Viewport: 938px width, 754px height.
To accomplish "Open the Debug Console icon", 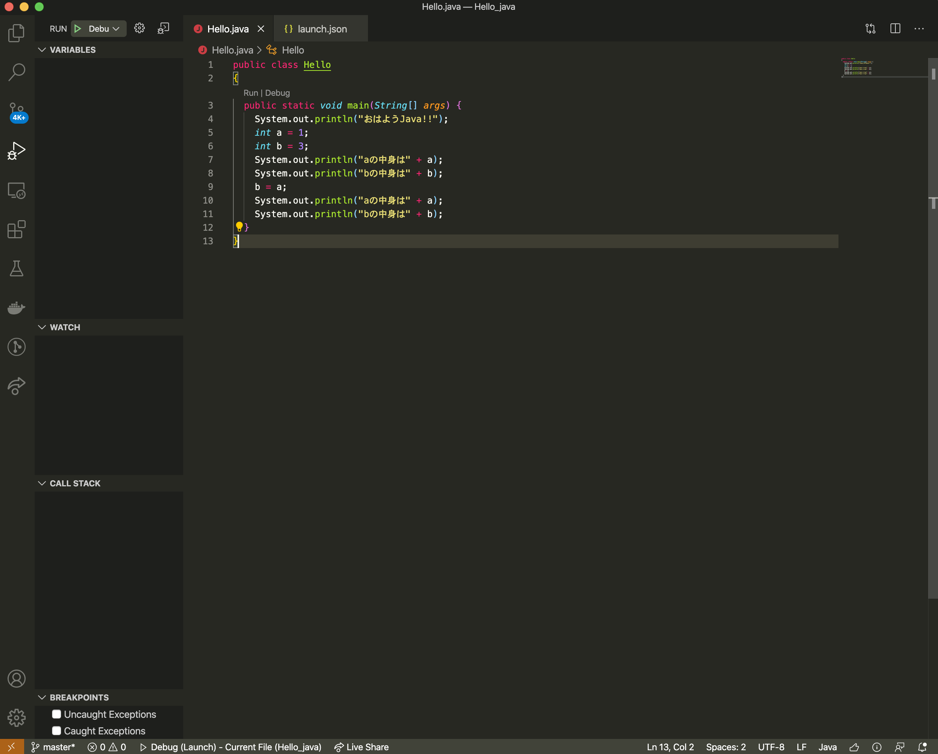I will coord(163,28).
